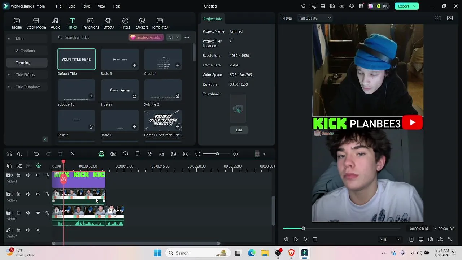This screenshot has width=462, height=260.
Task: Zoom out the timeline
Action: point(198,154)
